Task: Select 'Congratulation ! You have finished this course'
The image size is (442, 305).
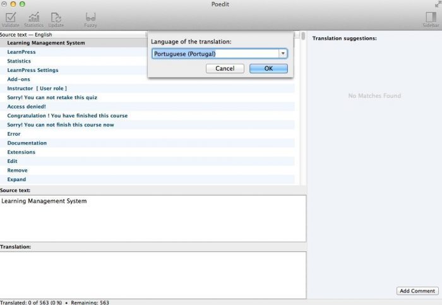Action: (x=147, y=116)
